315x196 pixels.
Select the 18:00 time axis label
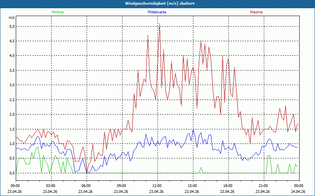point(228,185)
